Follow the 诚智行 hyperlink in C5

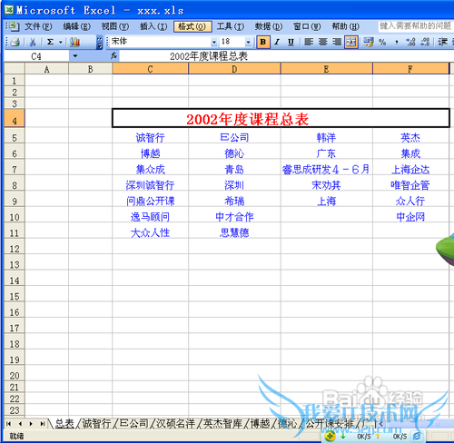150,138
